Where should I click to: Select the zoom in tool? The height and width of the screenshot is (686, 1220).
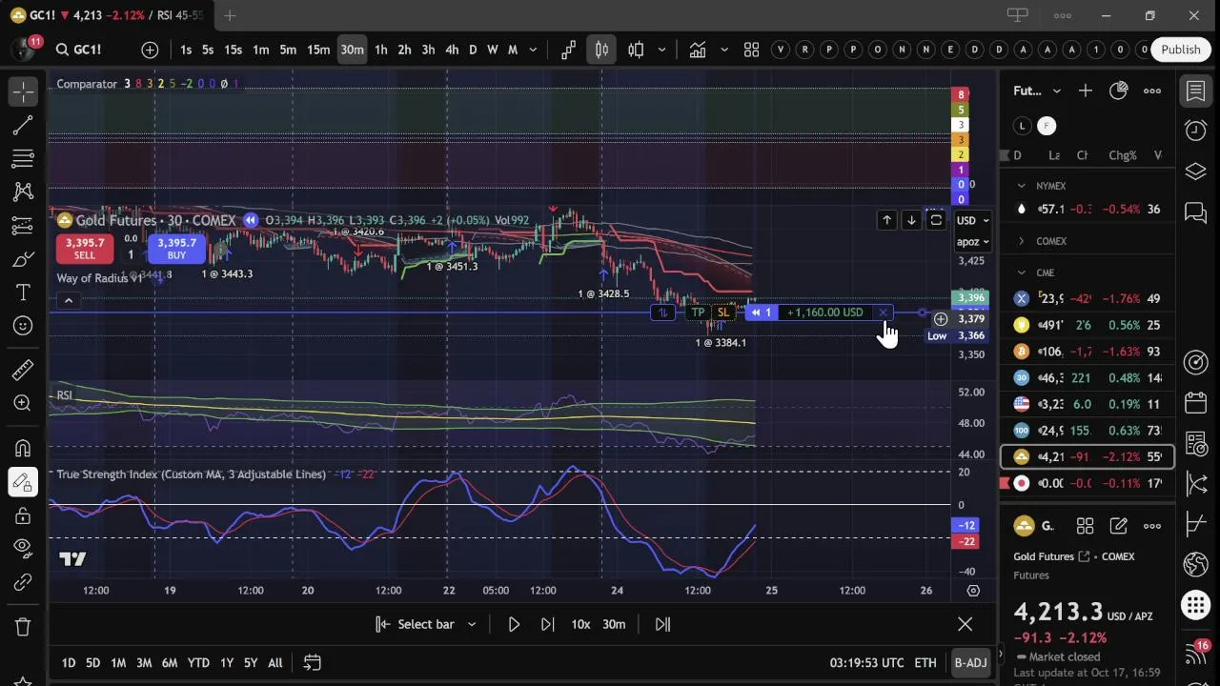pos(23,403)
